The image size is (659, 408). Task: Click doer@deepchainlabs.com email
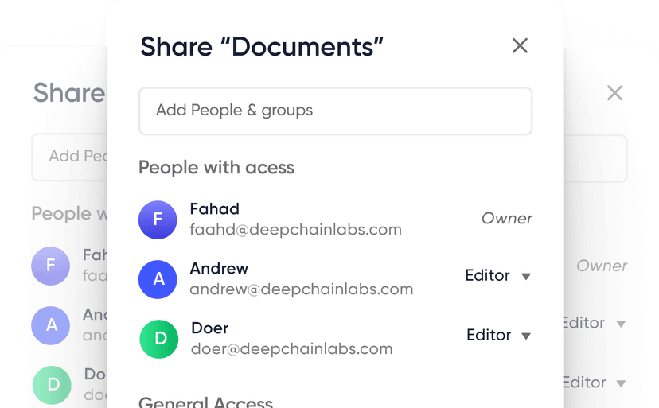291,349
